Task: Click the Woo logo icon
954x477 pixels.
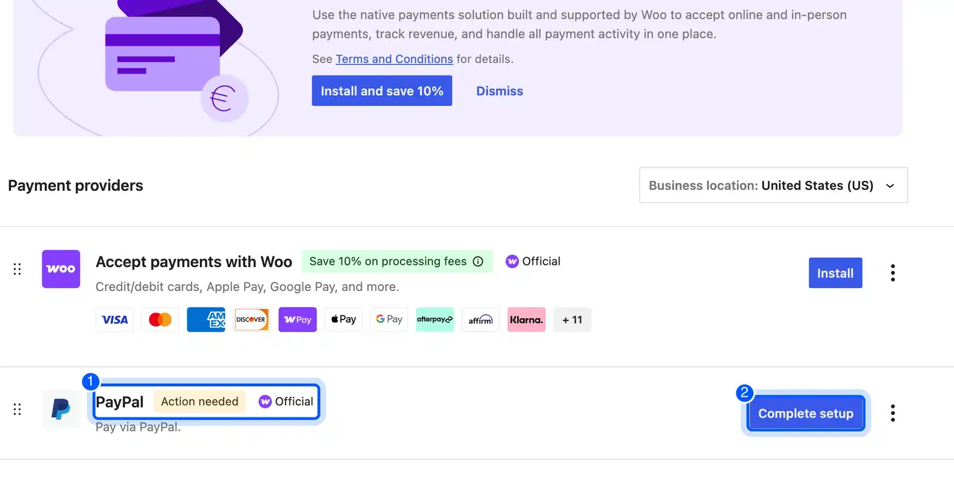Action: click(61, 269)
